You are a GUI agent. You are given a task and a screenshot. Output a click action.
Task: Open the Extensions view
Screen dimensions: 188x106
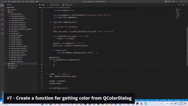[2, 24]
